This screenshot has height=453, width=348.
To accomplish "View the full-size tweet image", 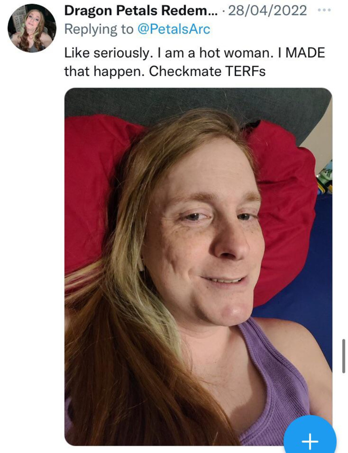I will tap(198, 266).
